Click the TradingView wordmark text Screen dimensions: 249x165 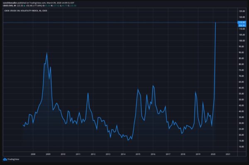point(13,159)
